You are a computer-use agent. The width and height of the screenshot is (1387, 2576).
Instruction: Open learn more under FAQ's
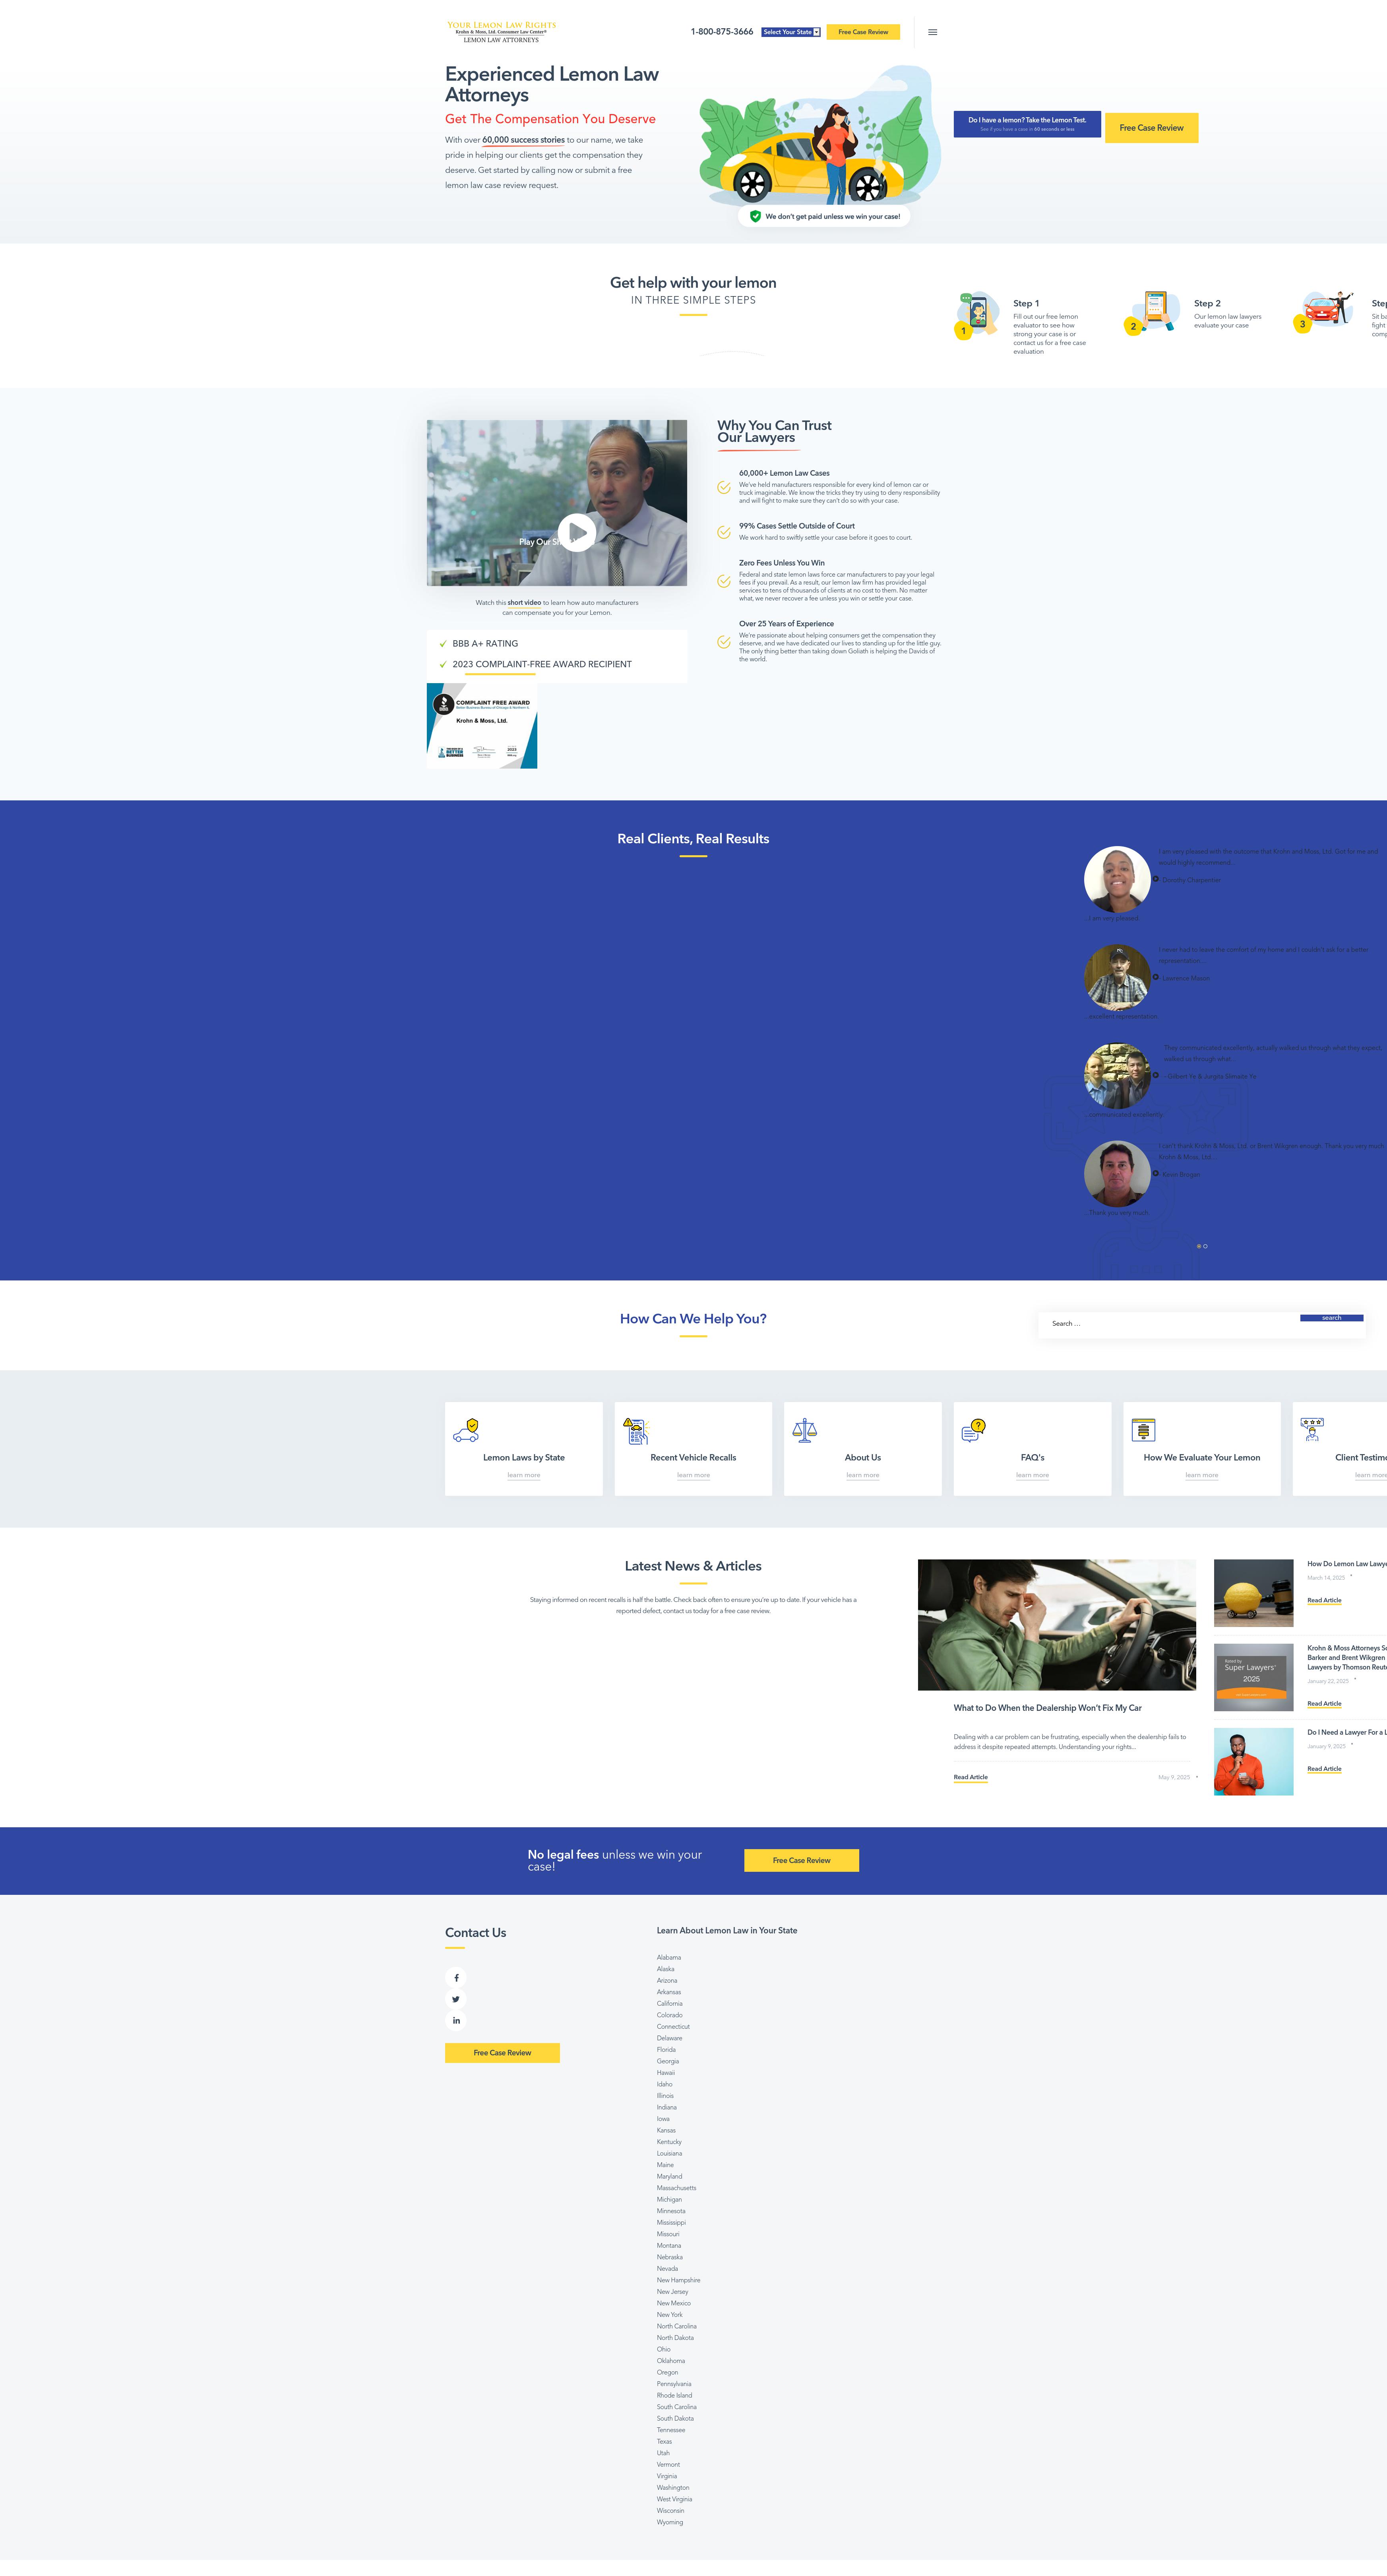(x=1032, y=1476)
